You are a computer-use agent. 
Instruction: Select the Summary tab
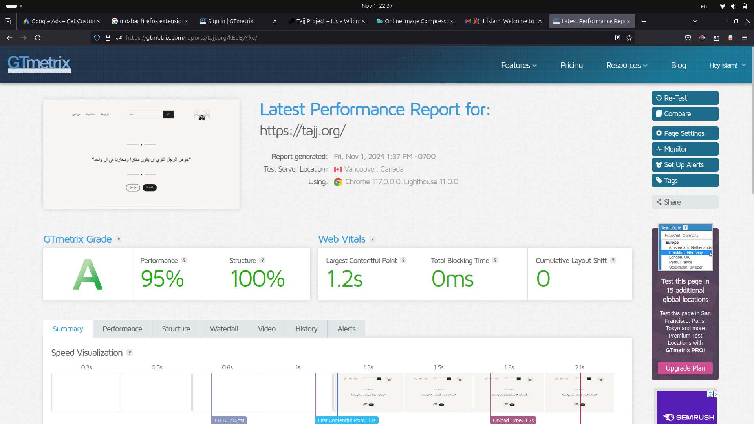(68, 329)
